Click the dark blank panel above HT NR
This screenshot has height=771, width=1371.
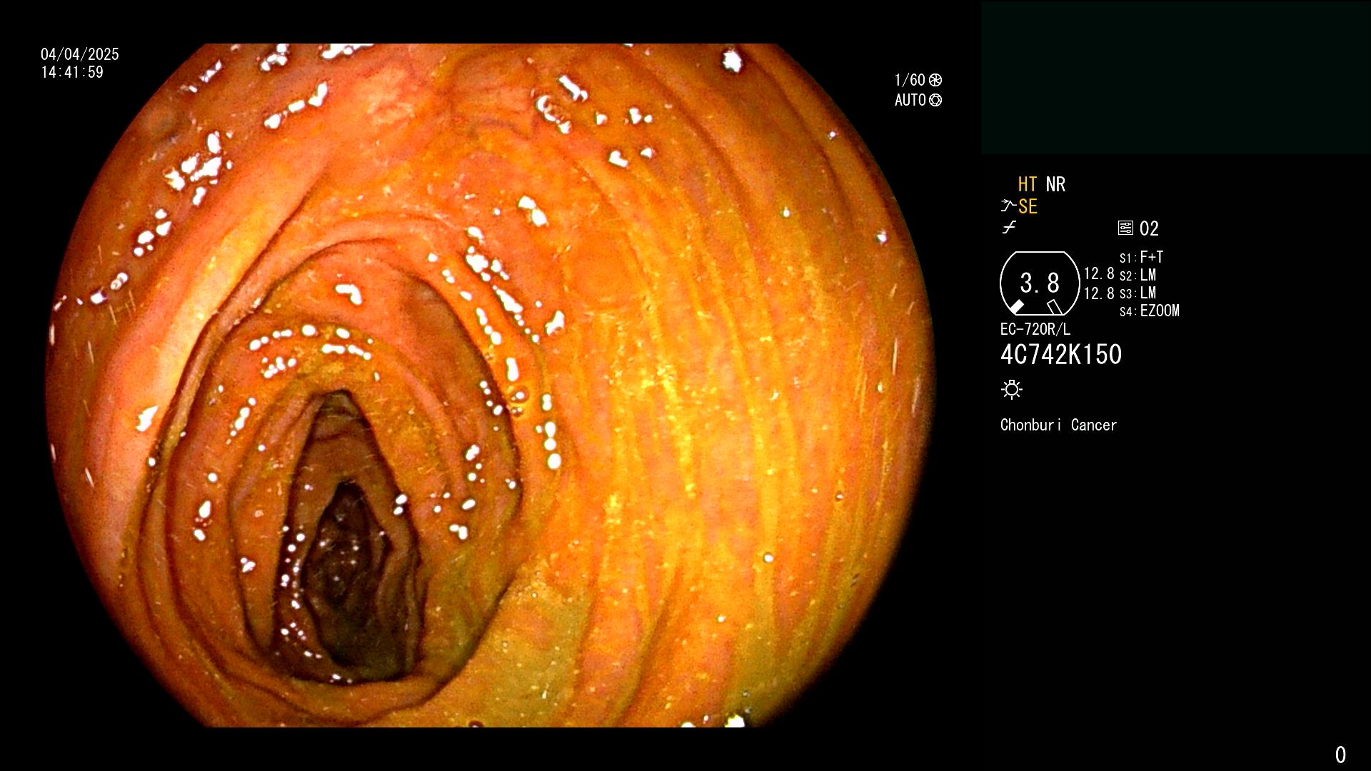point(1175,78)
